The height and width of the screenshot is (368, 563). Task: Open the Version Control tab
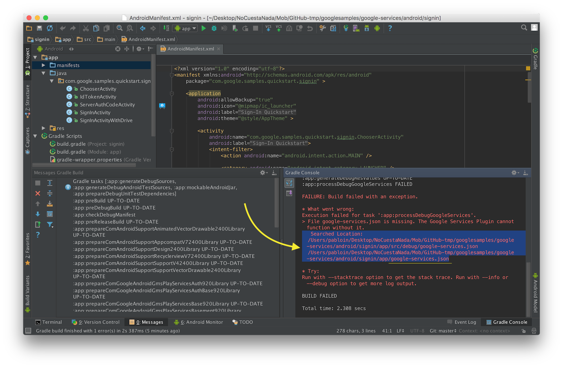pyautogui.click(x=95, y=322)
